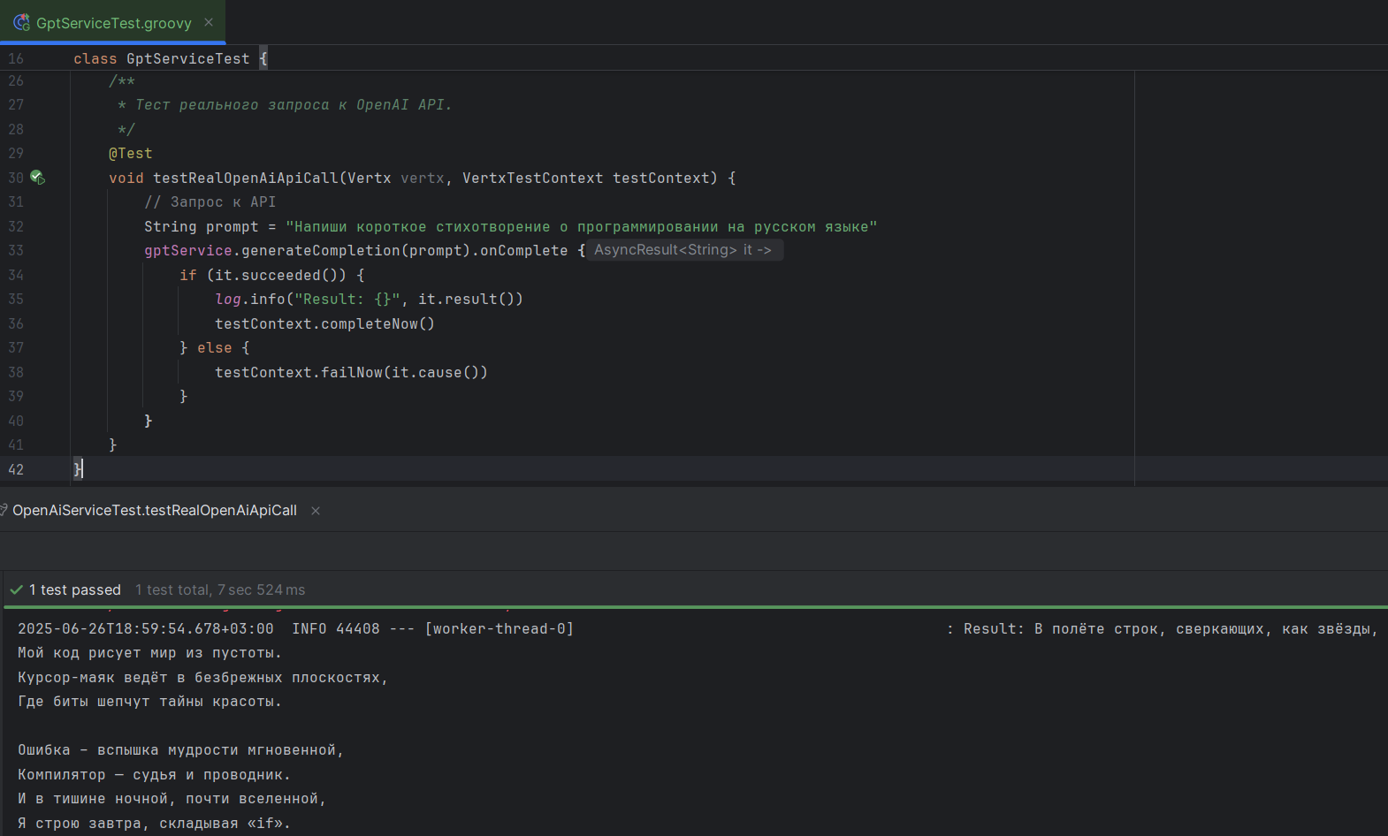This screenshot has width=1388, height=836.
Task: Close the GptServiceTest.groovy editor tab
Action: point(209,22)
